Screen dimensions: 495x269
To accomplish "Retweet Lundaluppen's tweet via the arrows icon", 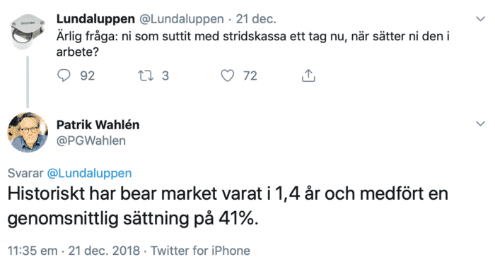I will [x=146, y=76].
